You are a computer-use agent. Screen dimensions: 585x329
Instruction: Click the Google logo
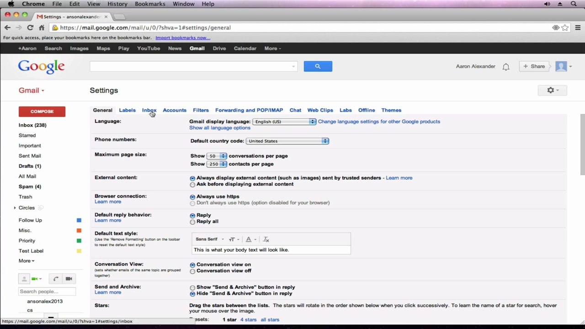[41, 67]
